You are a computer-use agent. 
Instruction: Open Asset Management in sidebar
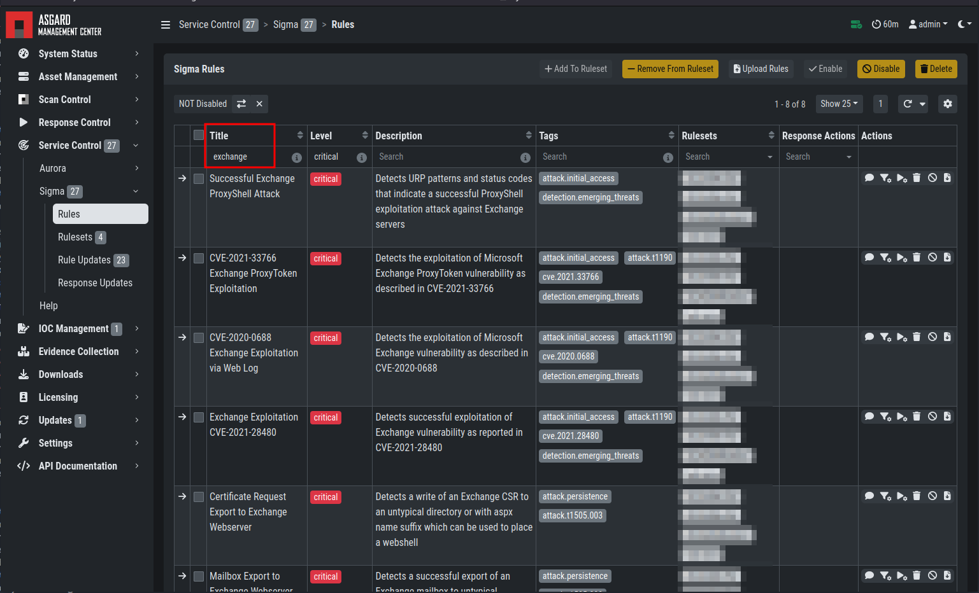point(79,76)
